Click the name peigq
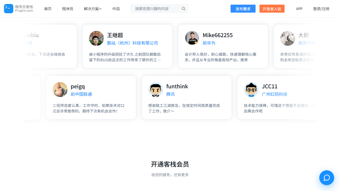Image resolution: width=340 pixels, height=191 pixels. tap(78, 86)
